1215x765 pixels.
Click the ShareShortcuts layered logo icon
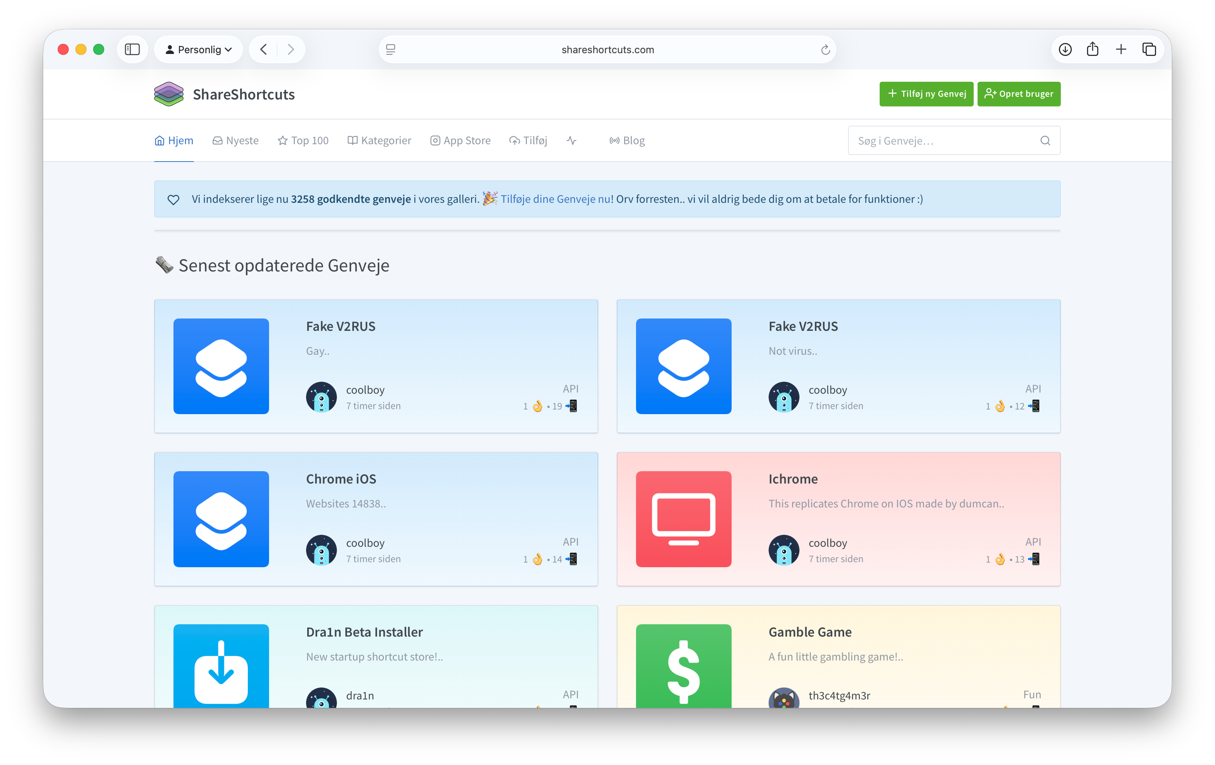(x=168, y=94)
